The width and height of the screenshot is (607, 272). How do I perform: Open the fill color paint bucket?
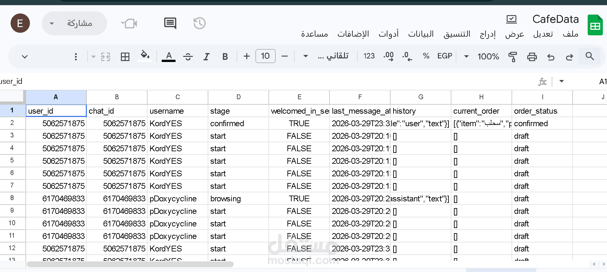coord(145,56)
